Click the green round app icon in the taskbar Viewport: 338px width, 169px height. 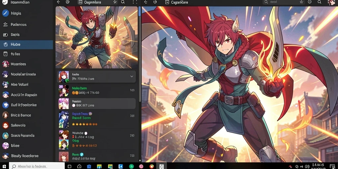[131, 166]
